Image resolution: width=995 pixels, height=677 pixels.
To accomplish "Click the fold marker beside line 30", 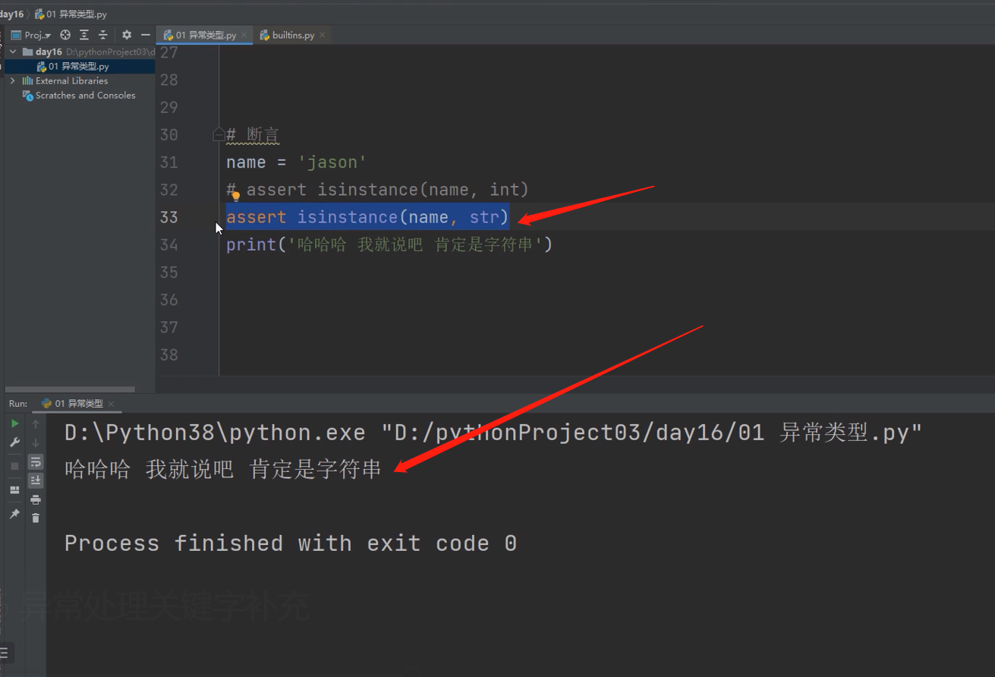I will point(219,135).
